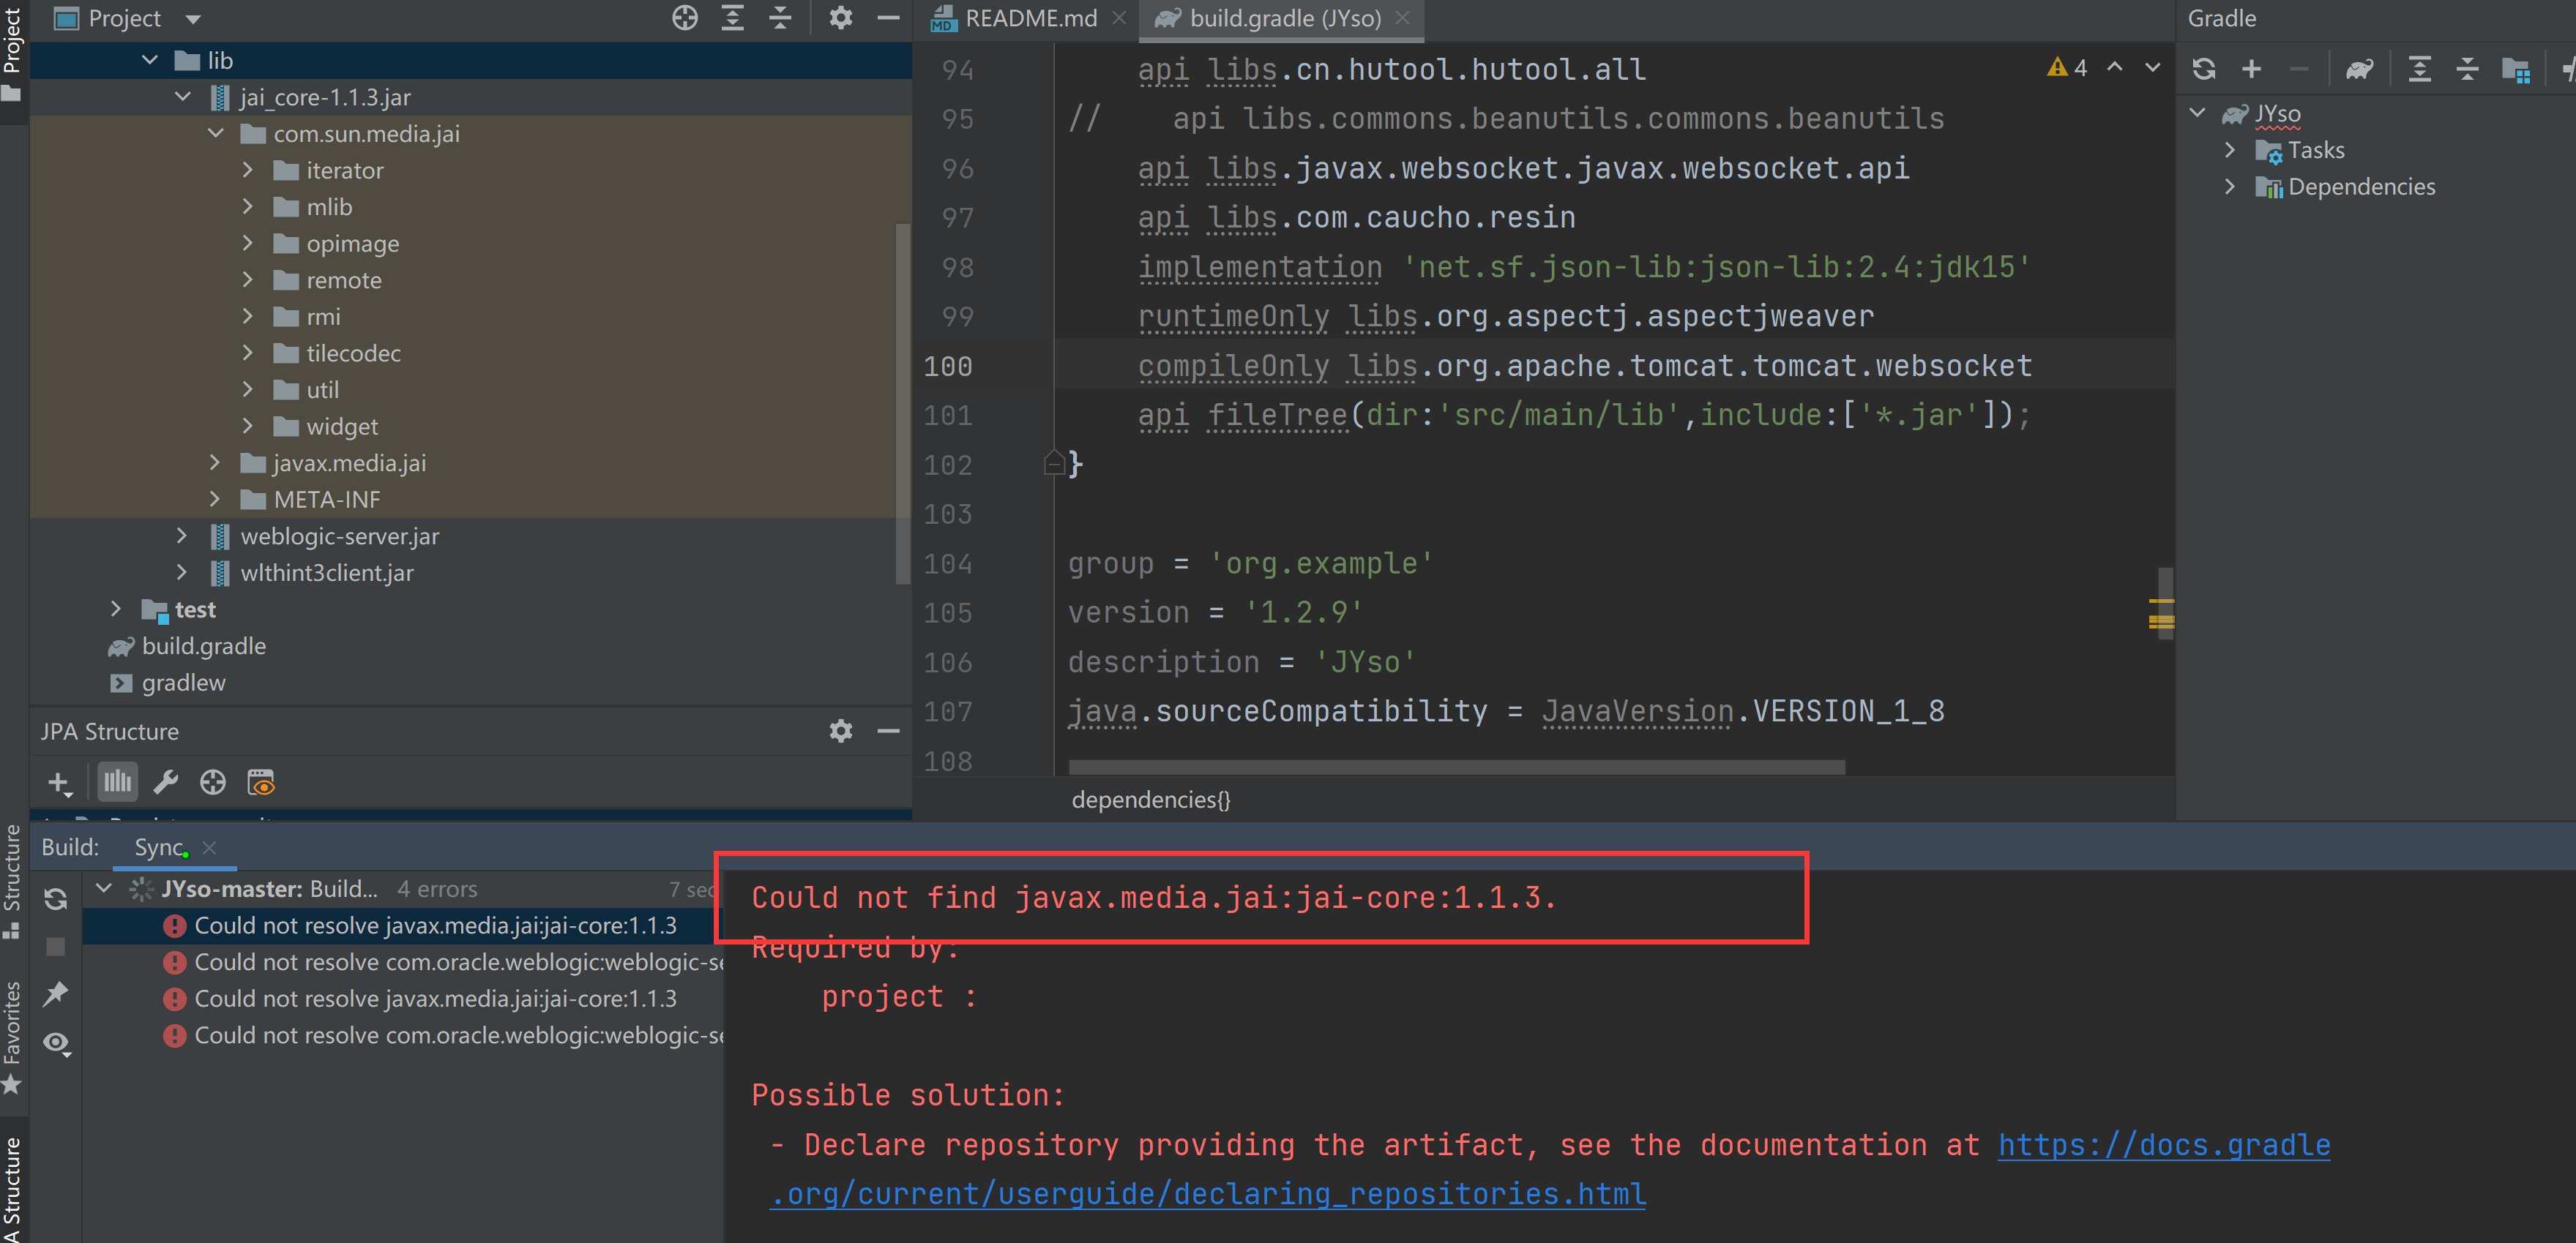
Task: Open JPA Structure wrench settings
Action: (165, 781)
